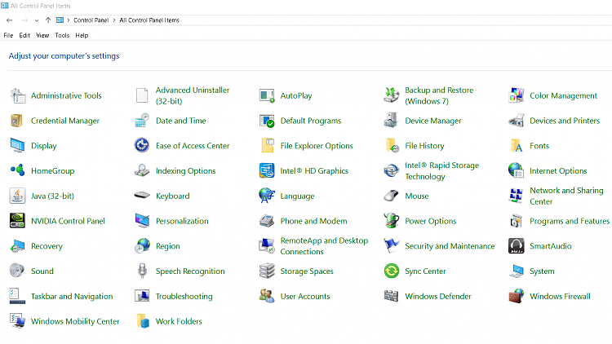612x344 pixels.
Task: Open the Date and Time clock icon
Action: [x=142, y=121]
